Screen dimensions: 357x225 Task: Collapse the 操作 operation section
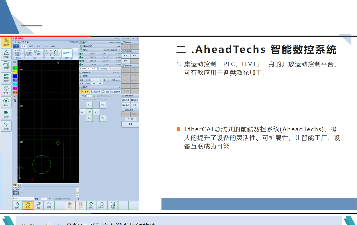[x=119, y=88]
